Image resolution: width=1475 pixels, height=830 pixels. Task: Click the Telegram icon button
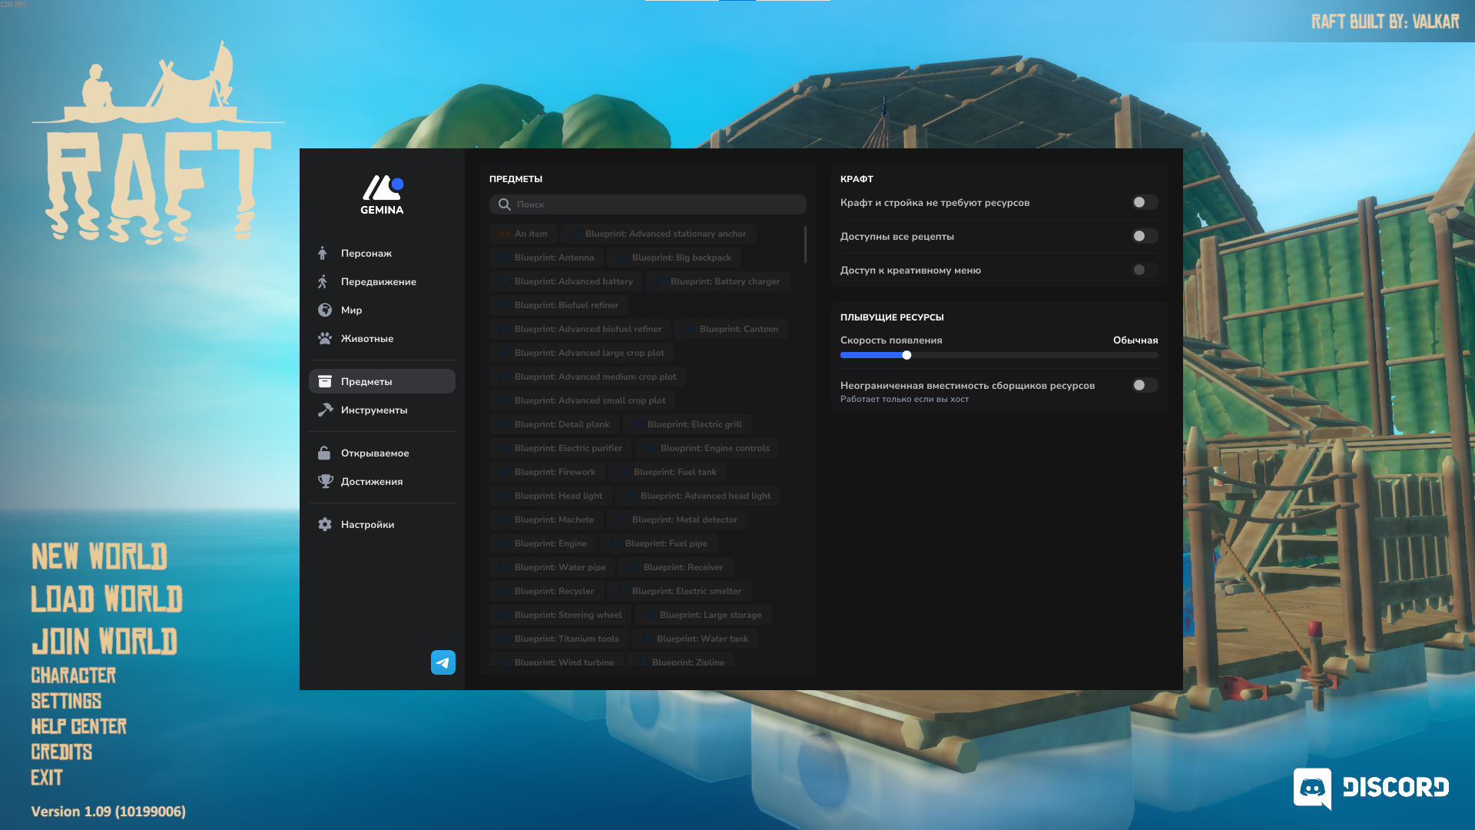pos(442,662)
